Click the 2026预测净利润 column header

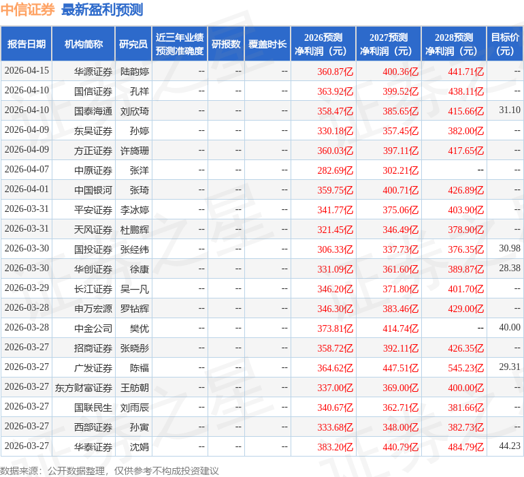(323, 44)
